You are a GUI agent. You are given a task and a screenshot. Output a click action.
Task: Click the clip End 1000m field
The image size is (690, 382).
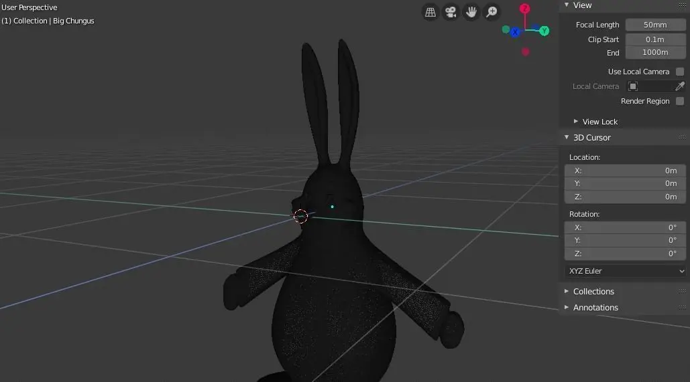click(x=655, y=52)
